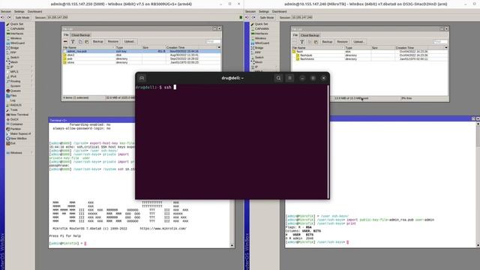The height and width of the screenshot is (270, 480).
Task: Select admin_rsa.pub row in left File List
Action: pyautogui.click(x=142, y=52)
